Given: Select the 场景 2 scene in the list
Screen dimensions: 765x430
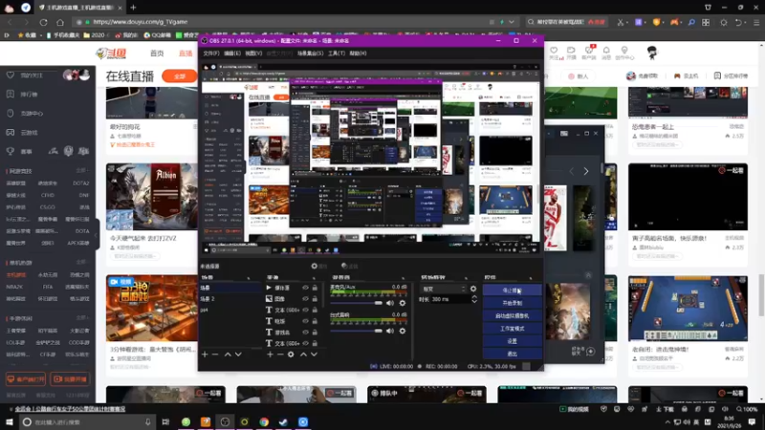Looking at the screenshot, I should click(x=229, y=299).
